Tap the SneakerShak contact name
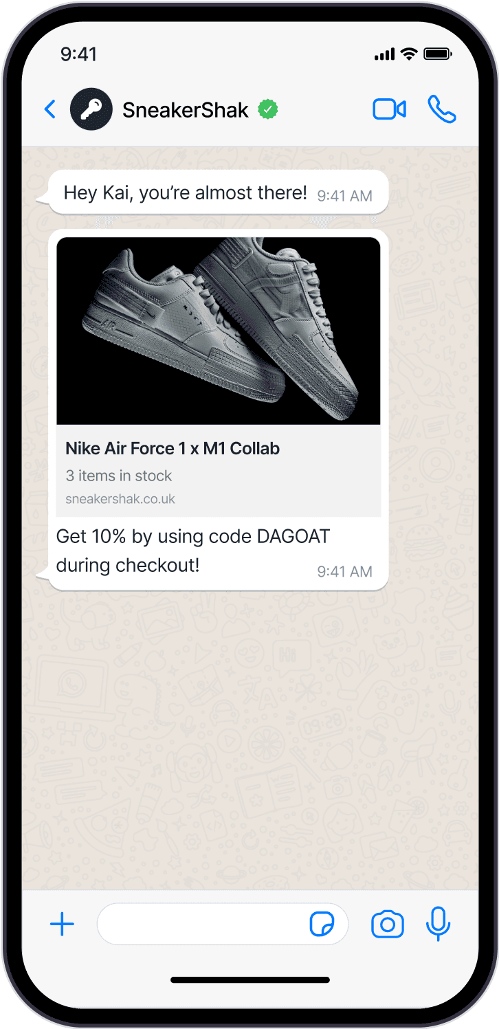499x1029 pixels. (186, 110)
